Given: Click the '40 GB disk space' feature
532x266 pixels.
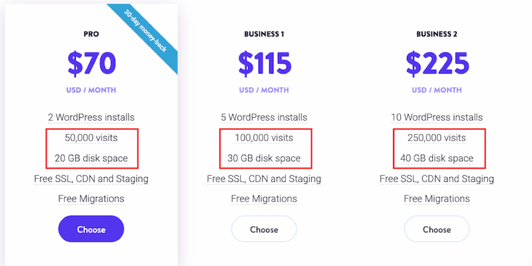Looking at the screenshot, I should (x=437, y=159).
